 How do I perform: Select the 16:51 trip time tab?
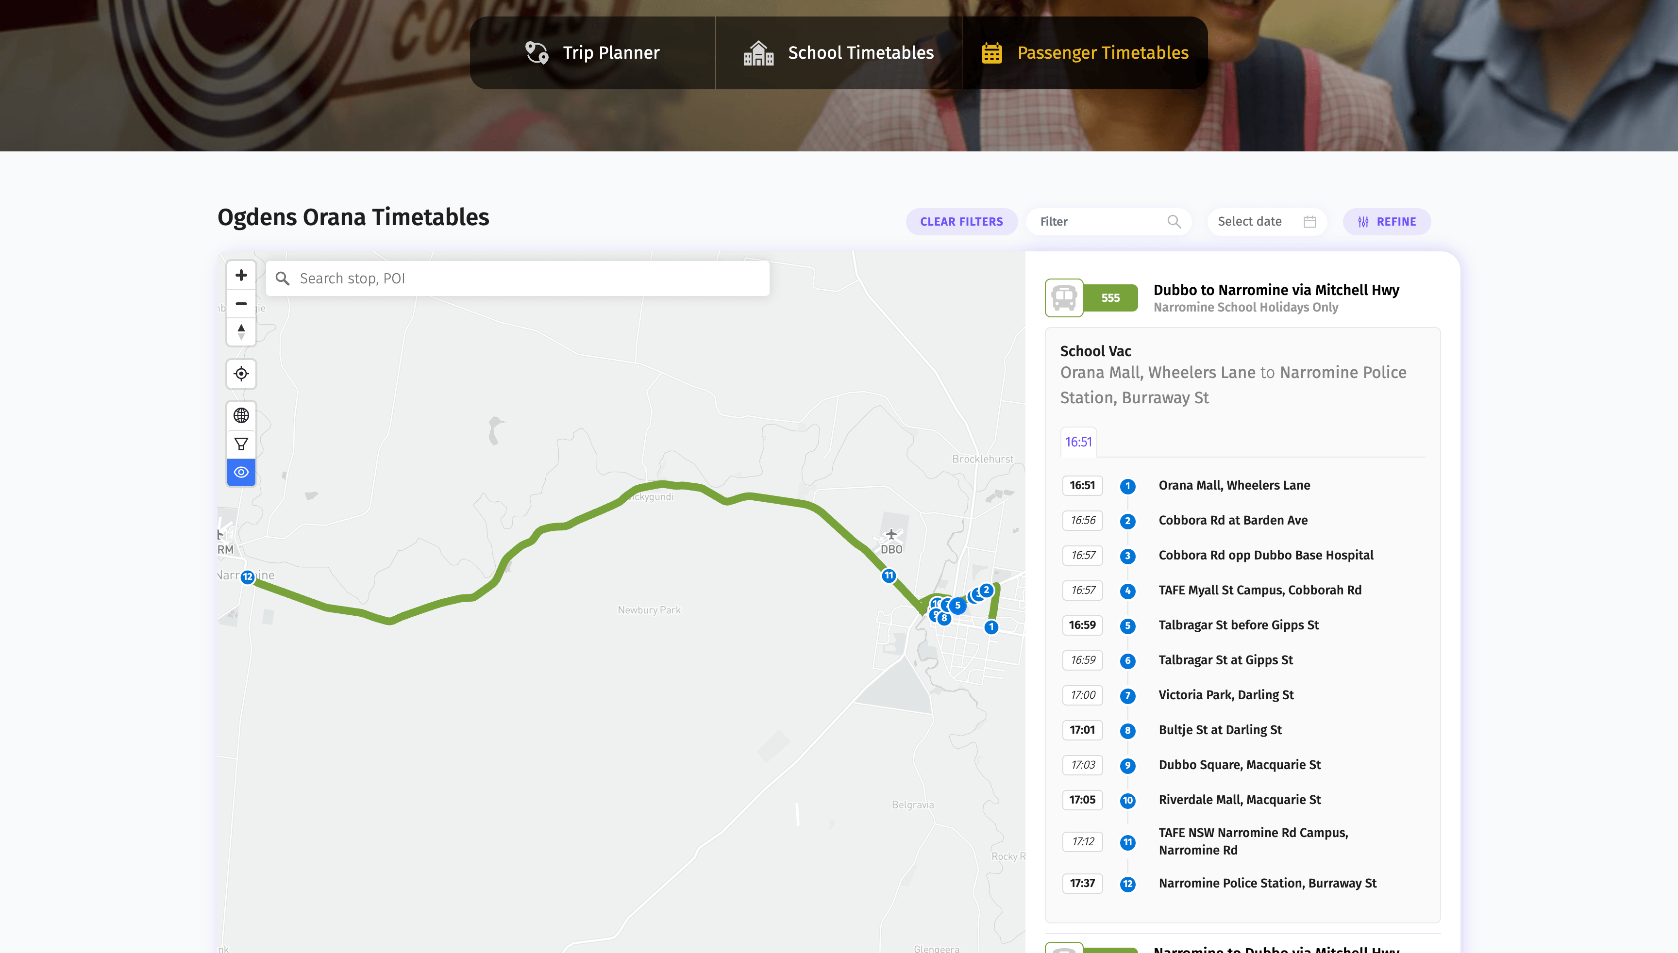[1078, 442]
